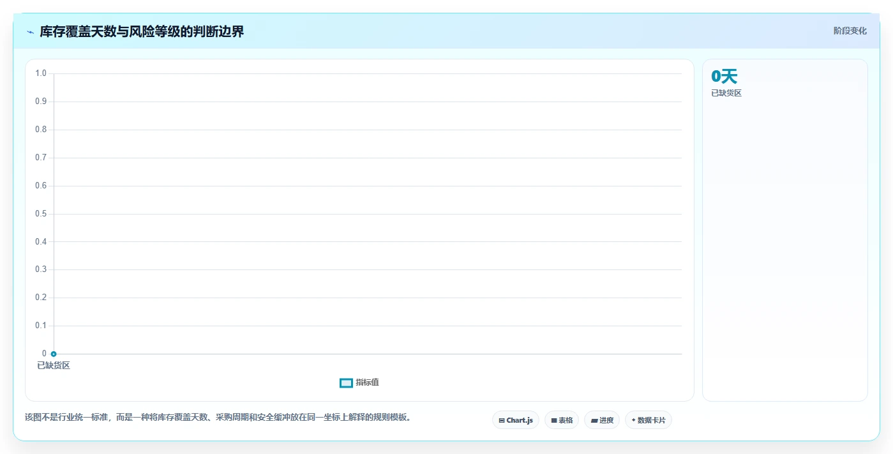Viewport: 893px width, 454px height.
Task: Click the y-axis label 0.5
Action: (41, 213)
